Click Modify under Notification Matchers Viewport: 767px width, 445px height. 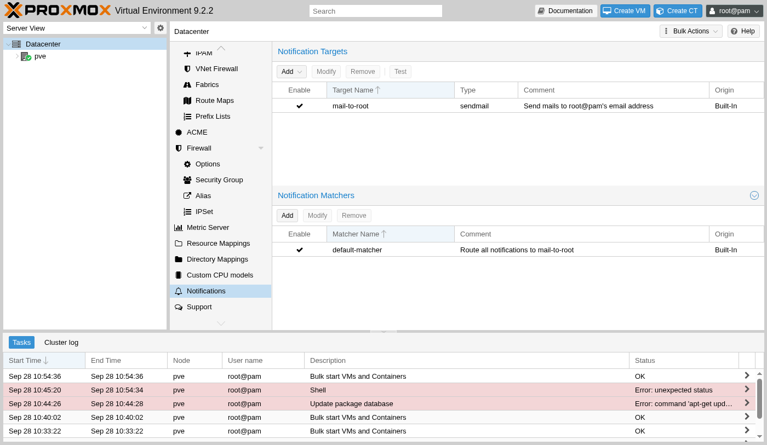317,216
